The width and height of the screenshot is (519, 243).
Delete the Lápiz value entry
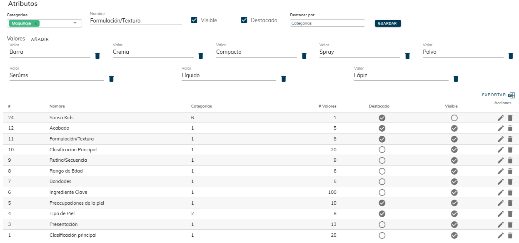point(456,79)
